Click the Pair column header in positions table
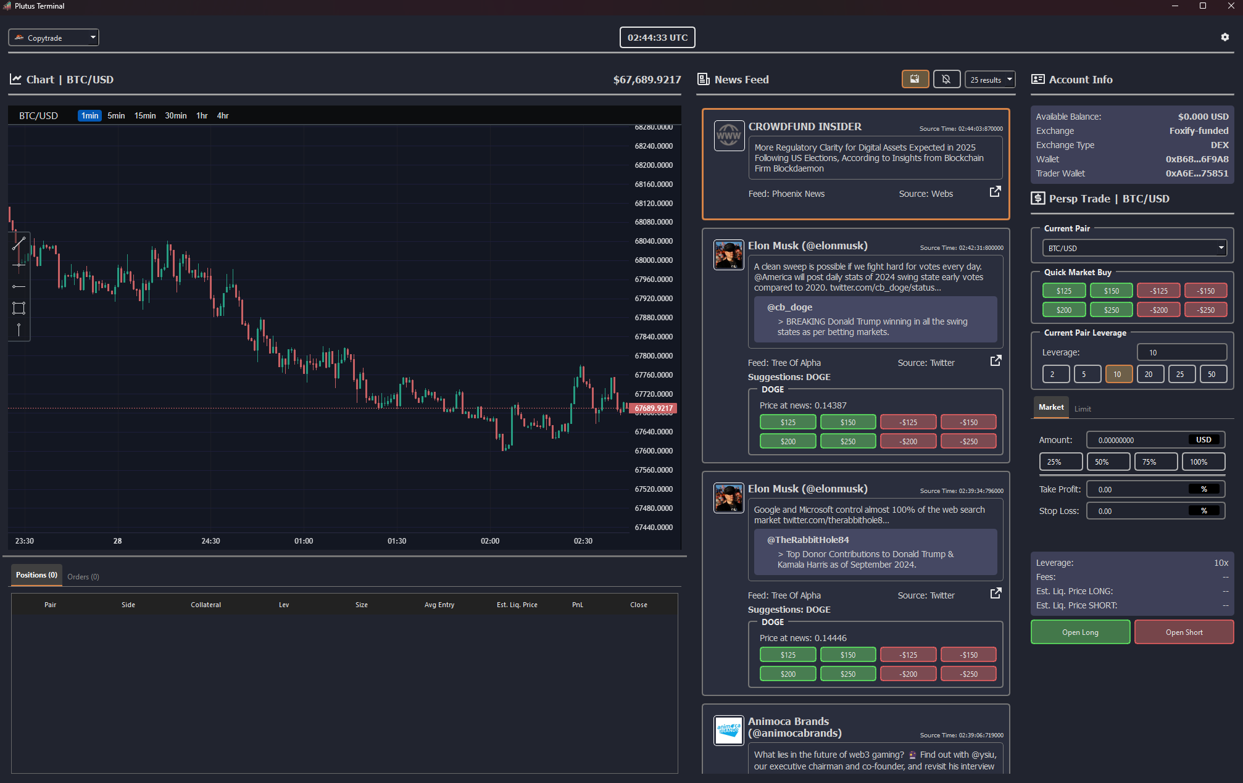The width and height of the screenshot is (1243, 783). pyautogui.click(x=50, y=605)
